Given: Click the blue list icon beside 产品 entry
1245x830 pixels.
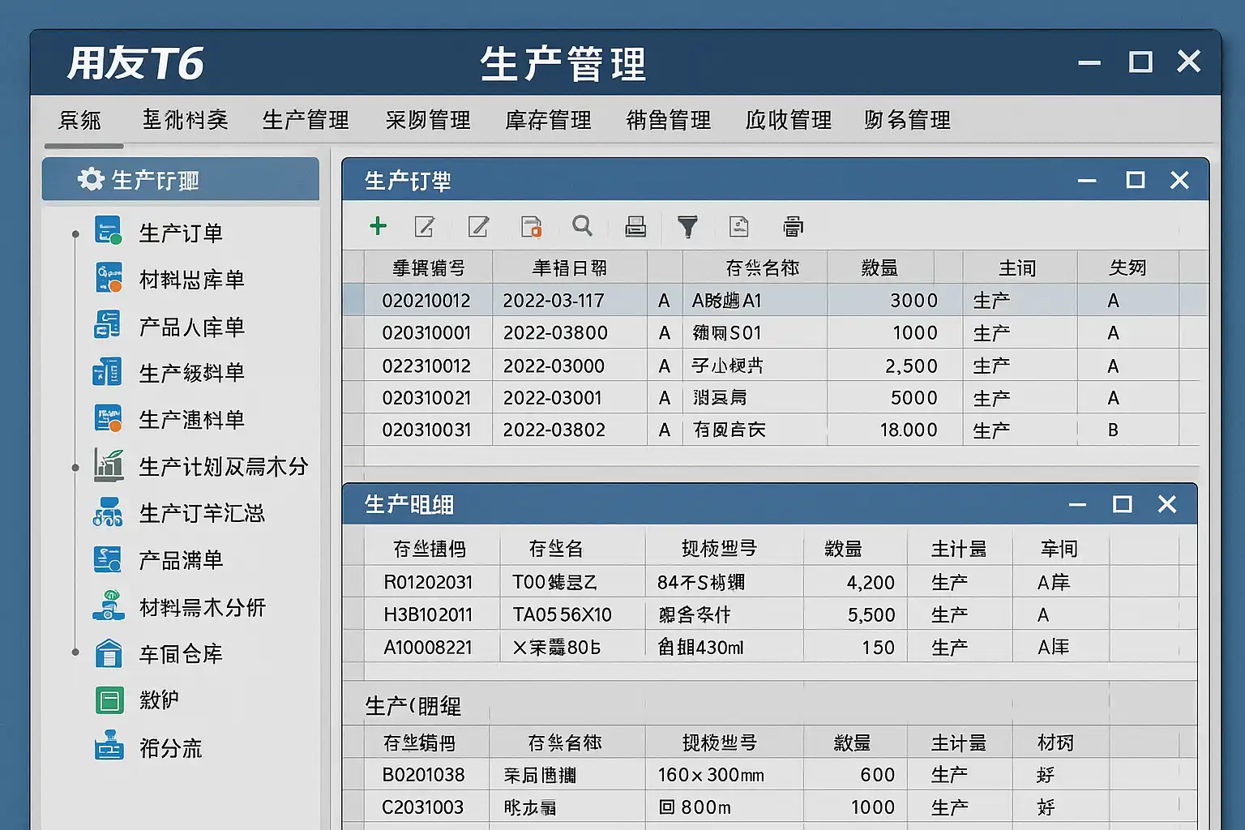Looking at the screenshot, I should click(108, 559).
